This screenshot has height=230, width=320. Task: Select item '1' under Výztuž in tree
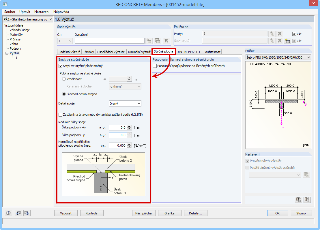tap(16, 58)
